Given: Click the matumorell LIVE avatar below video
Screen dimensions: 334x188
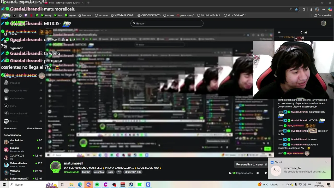Looking at the screenshot, I should pyautogui.click(x=56, y=167).
